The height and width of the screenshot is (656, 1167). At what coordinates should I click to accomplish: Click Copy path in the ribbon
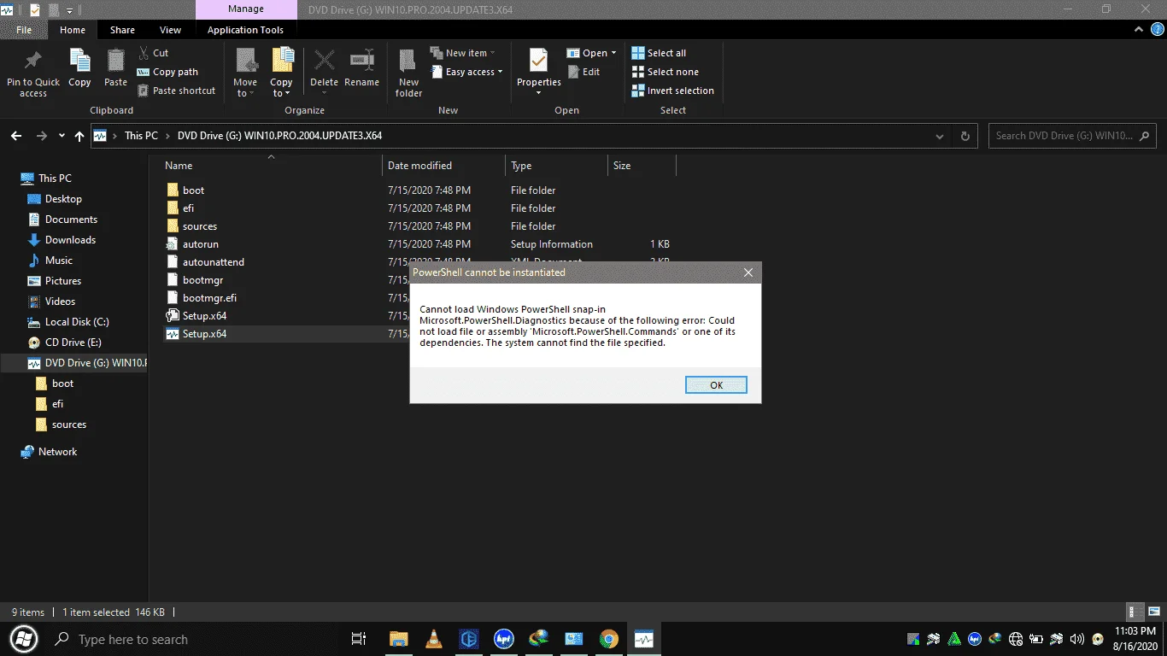pos(167,72)
